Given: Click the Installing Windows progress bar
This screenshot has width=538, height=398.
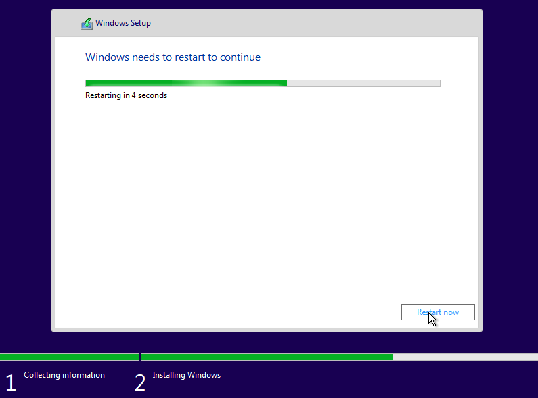Looking at the screenshot, I should click(340, 357).
